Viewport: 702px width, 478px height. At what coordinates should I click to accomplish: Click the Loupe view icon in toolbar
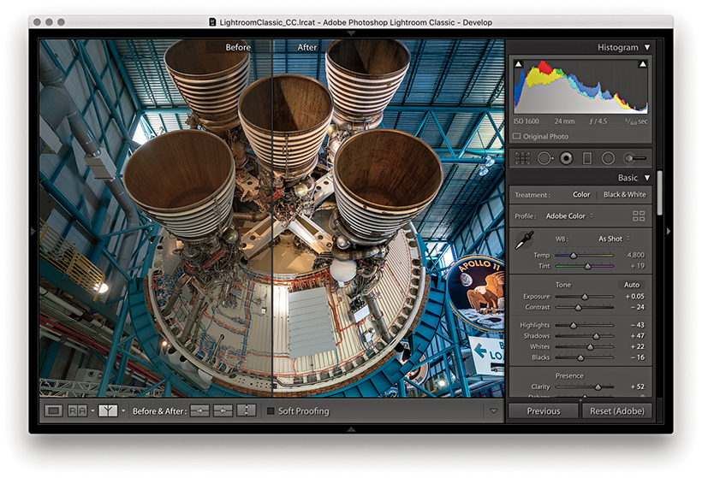click(54, 411)
